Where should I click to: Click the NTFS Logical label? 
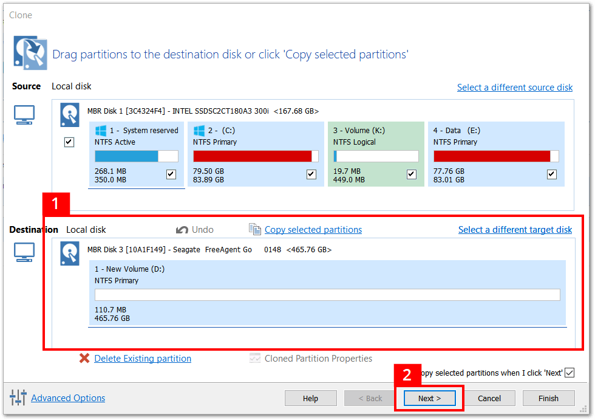coord(355,142)
